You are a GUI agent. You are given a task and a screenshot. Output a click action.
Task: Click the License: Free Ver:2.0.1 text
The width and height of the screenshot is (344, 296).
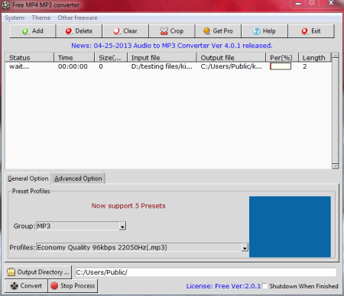click(223, 286)
